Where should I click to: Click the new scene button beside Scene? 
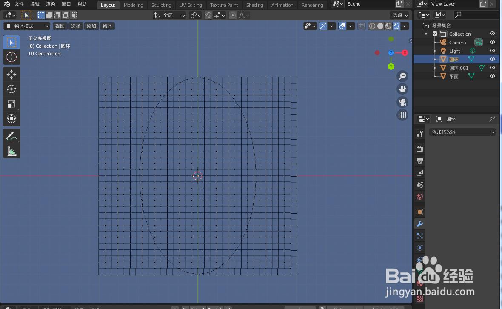pos(399,4)
